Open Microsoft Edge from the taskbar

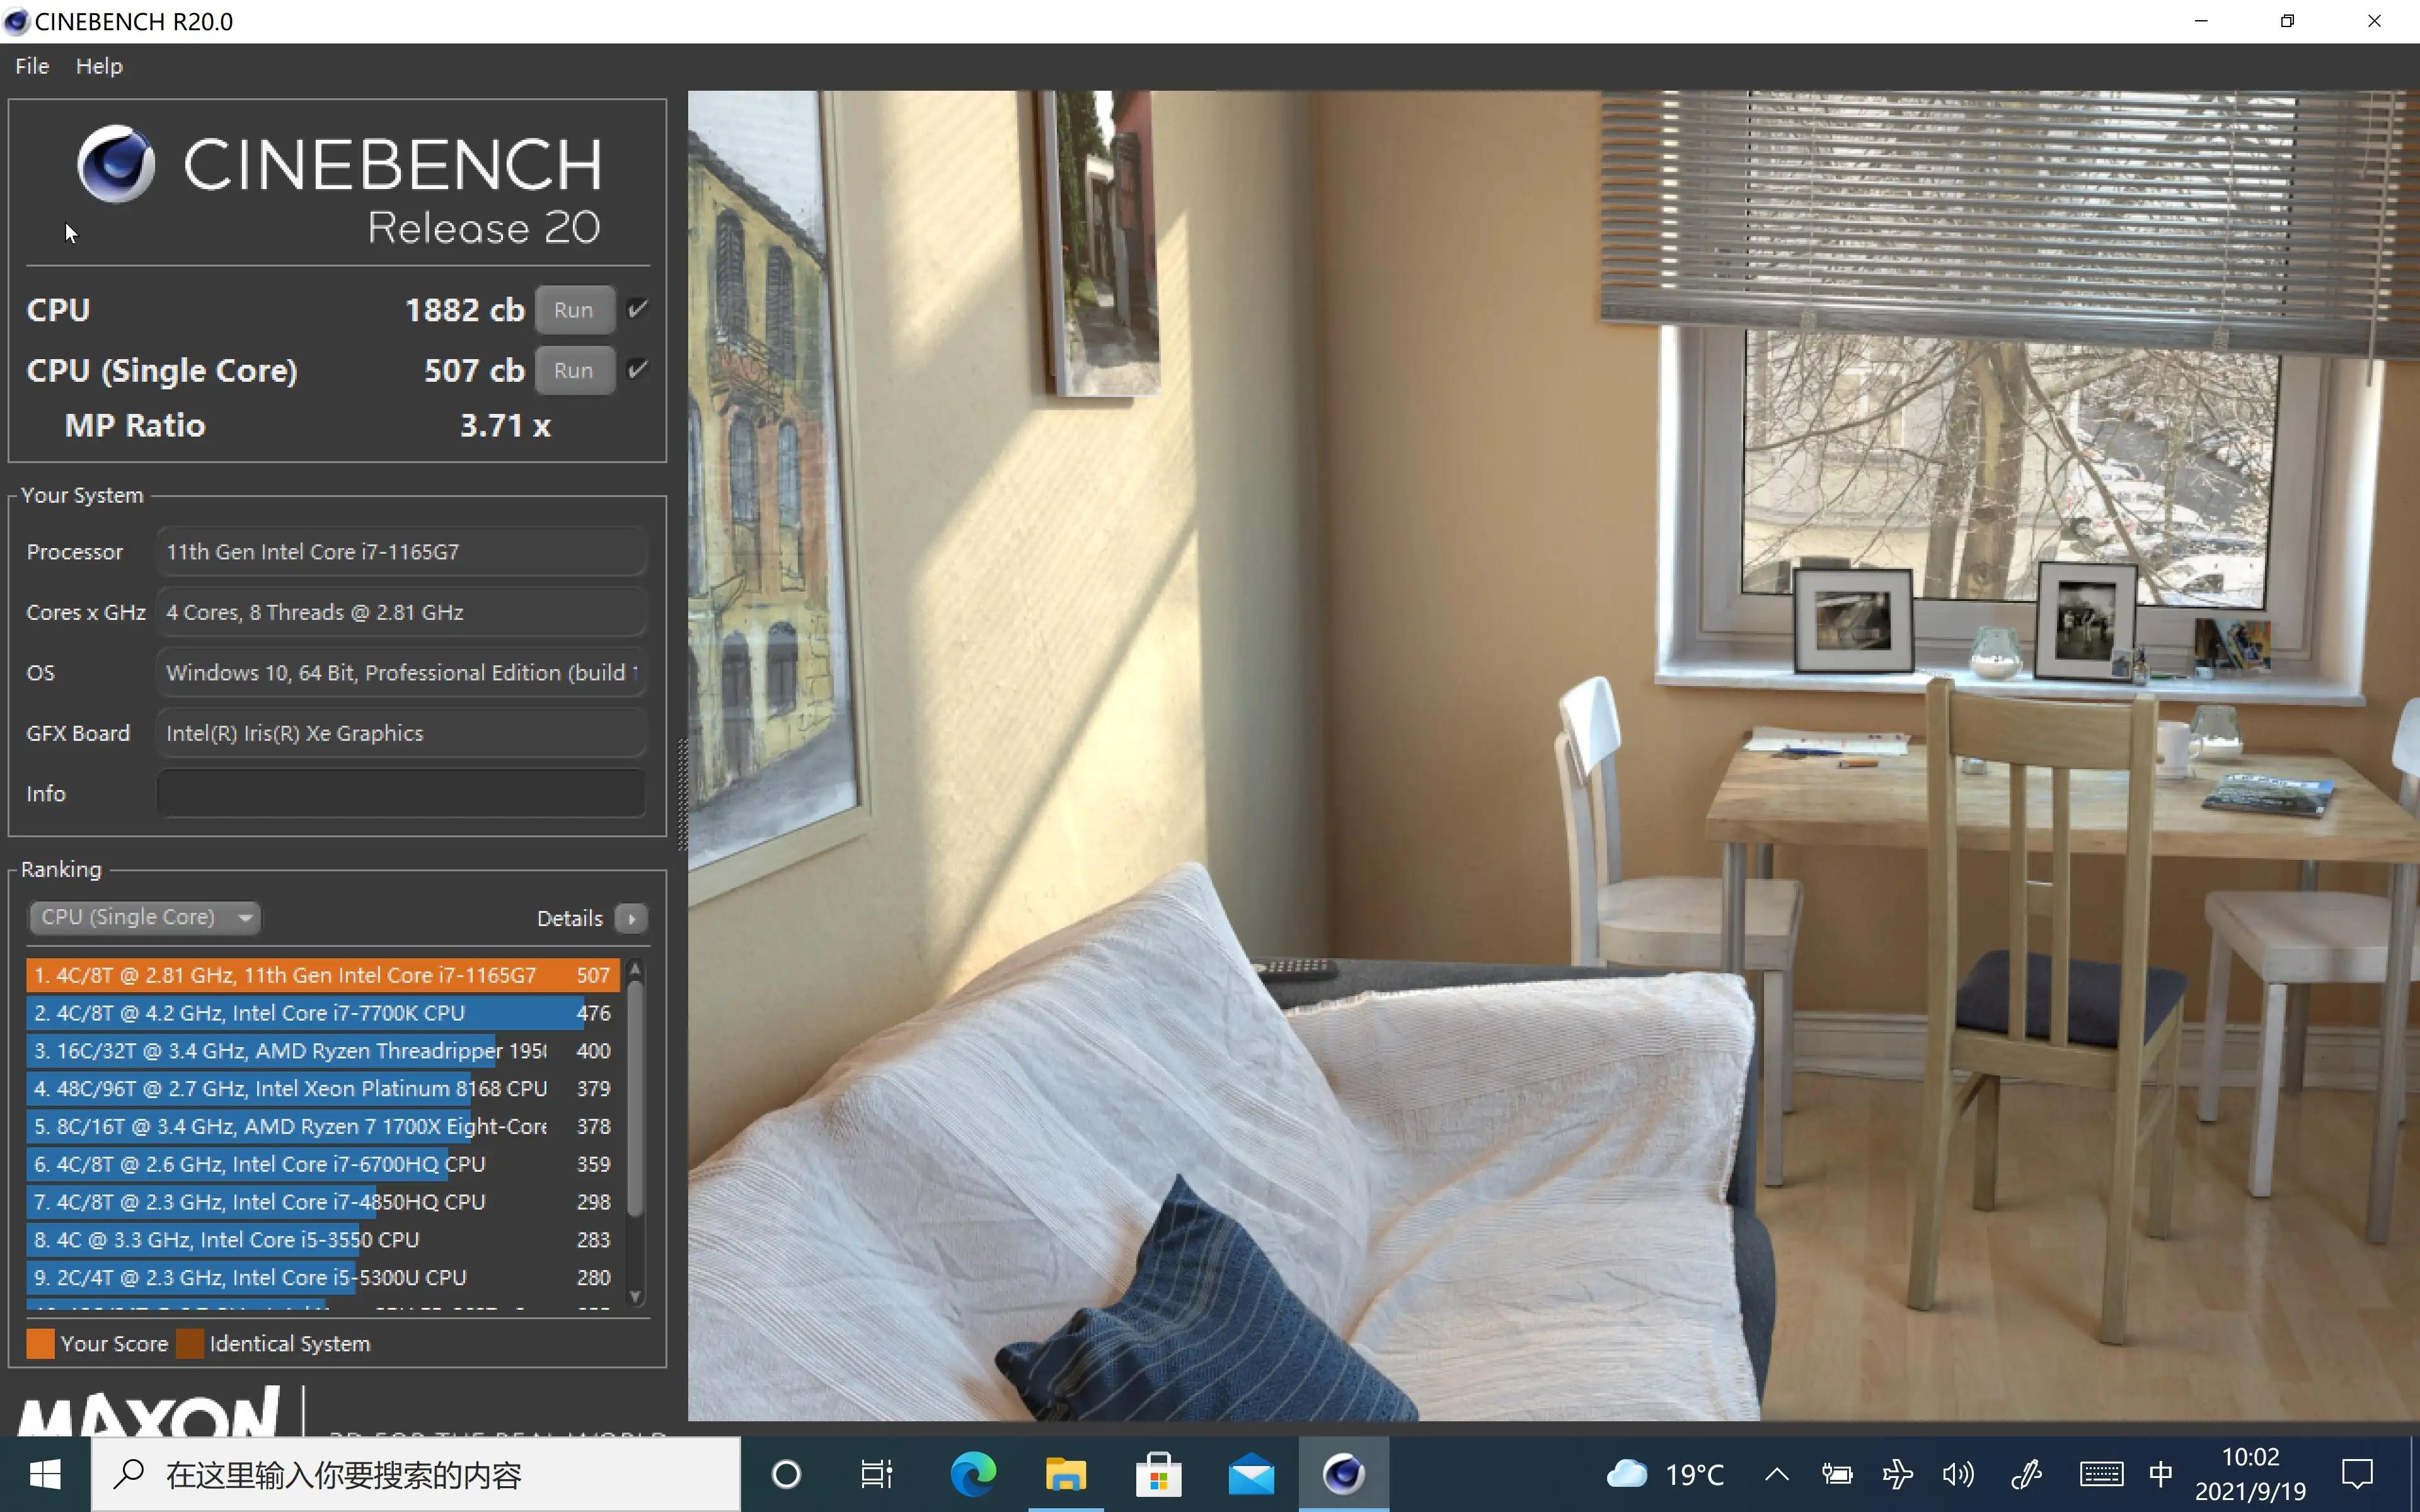pyautogui.click(x=972, y=1474)
